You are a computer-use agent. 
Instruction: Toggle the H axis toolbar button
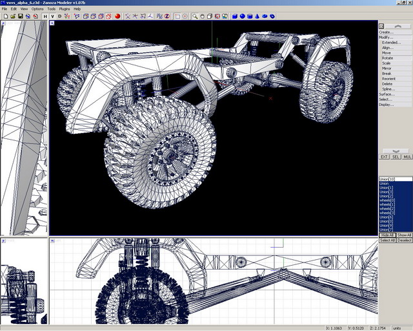pyautogui.click(x=45, y=16)
